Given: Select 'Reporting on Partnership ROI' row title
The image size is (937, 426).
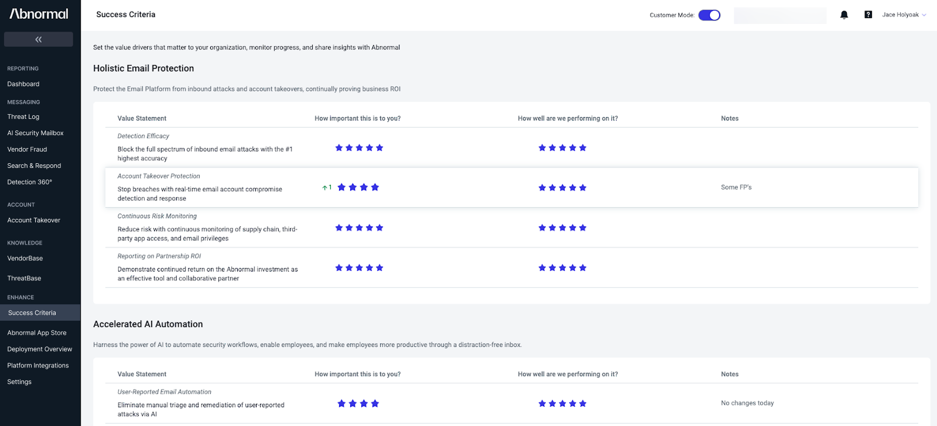Looking at the screenshot, I should coord(159,256).
